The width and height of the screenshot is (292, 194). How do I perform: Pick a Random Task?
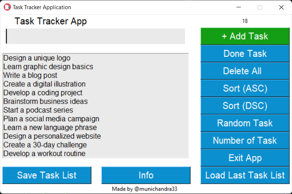coord(245,123)
